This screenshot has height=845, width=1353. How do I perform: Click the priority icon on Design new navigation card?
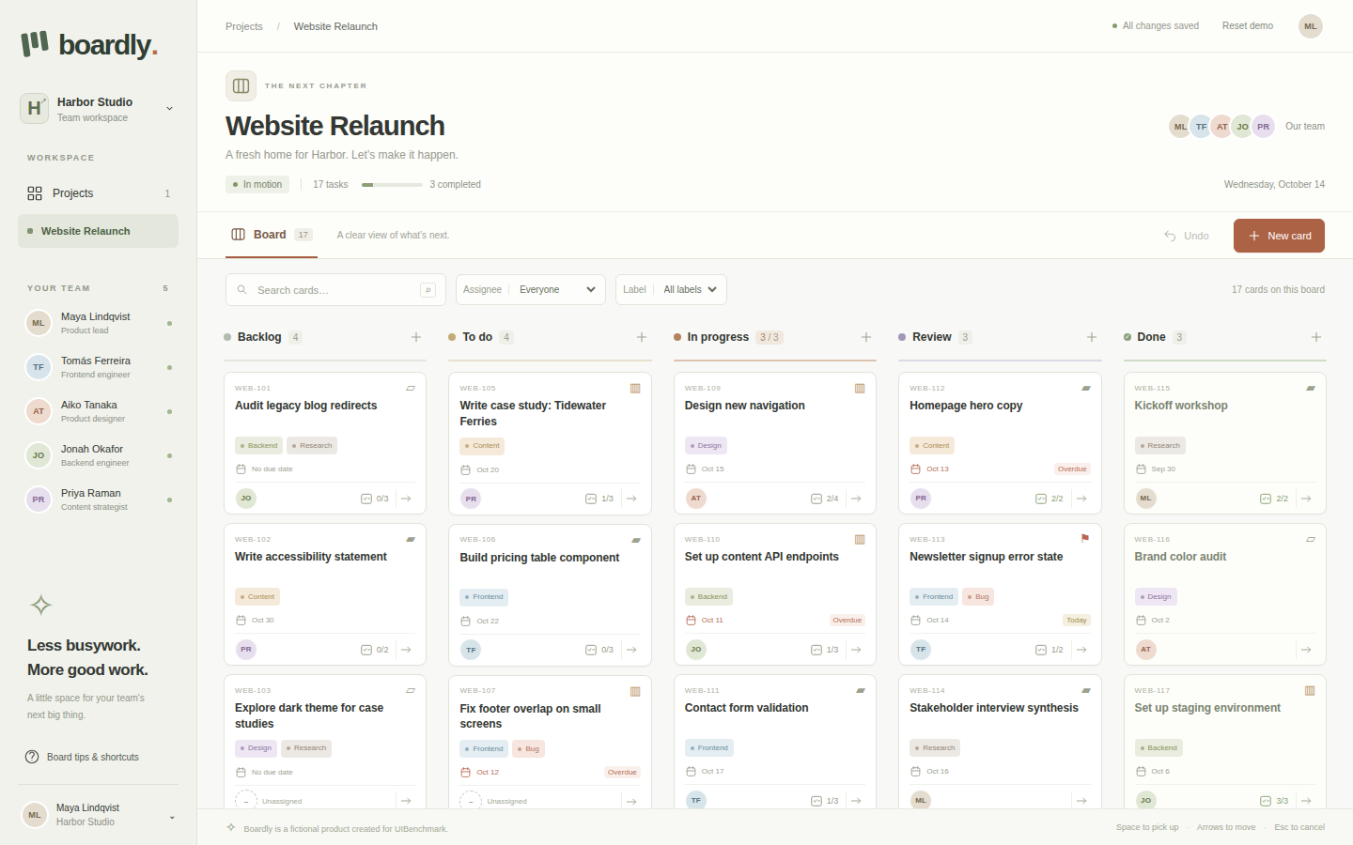point(860,388)
